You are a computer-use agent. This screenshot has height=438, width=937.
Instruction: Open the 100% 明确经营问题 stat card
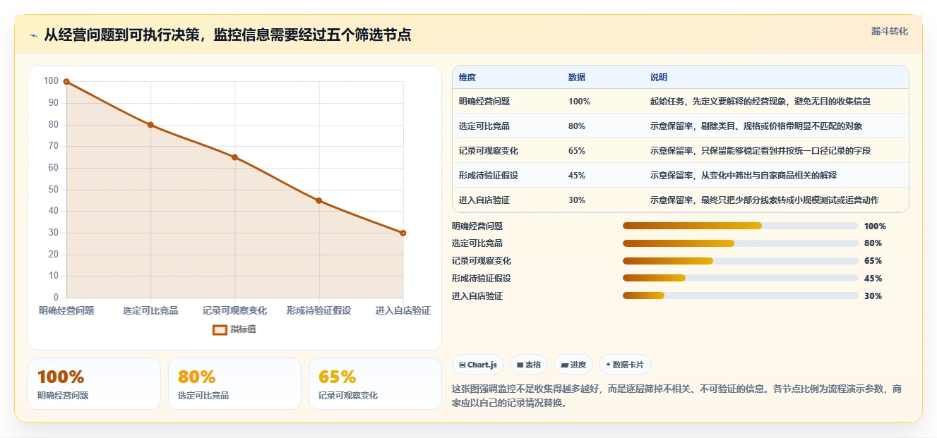[94, 384]
